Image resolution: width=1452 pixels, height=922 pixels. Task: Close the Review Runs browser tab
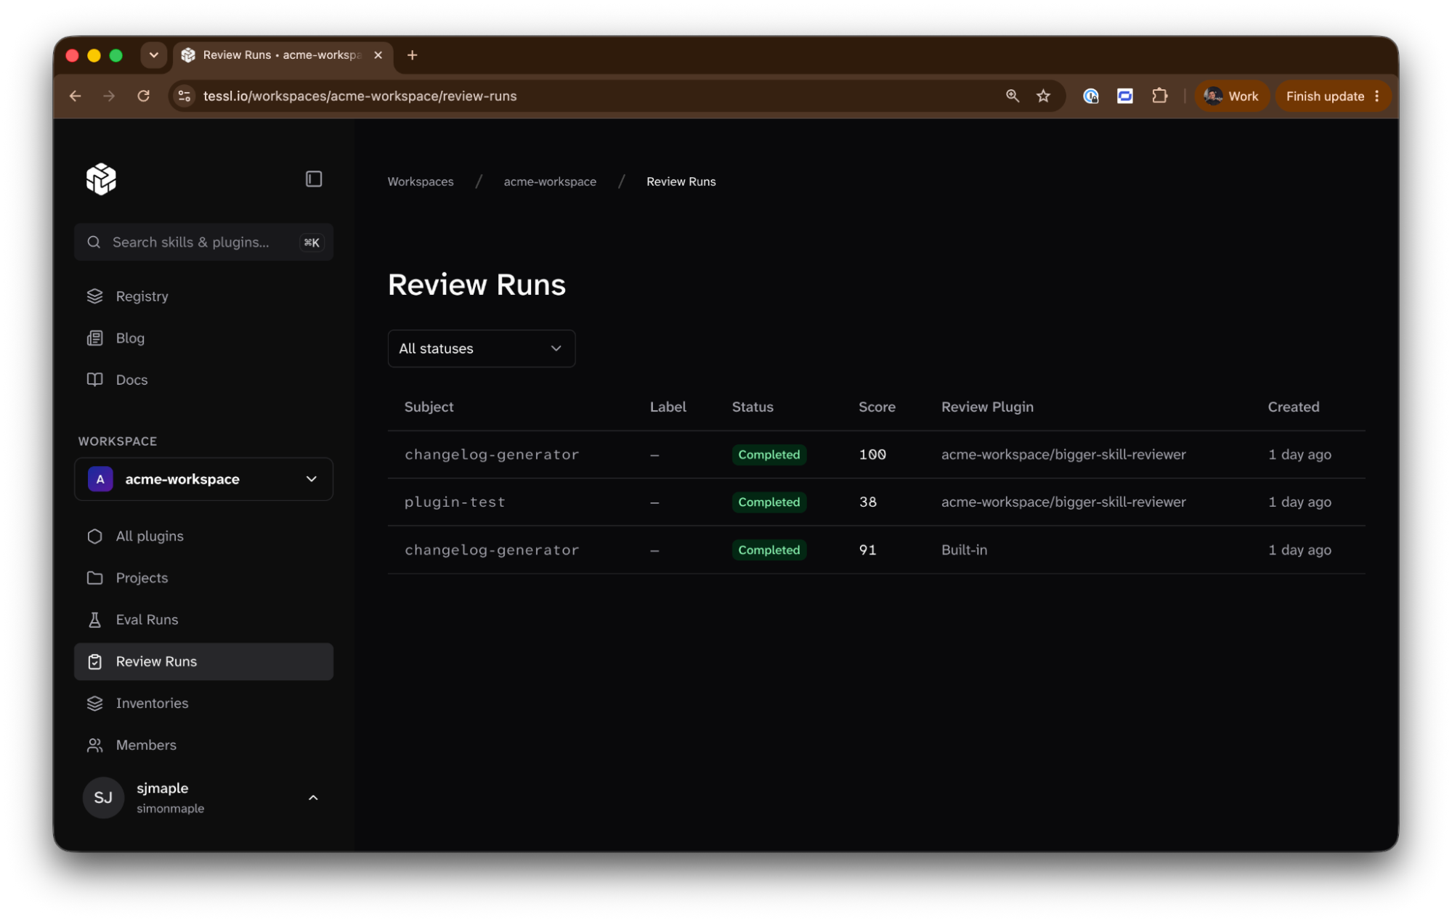pyautogui.click(x=378, y=55)
